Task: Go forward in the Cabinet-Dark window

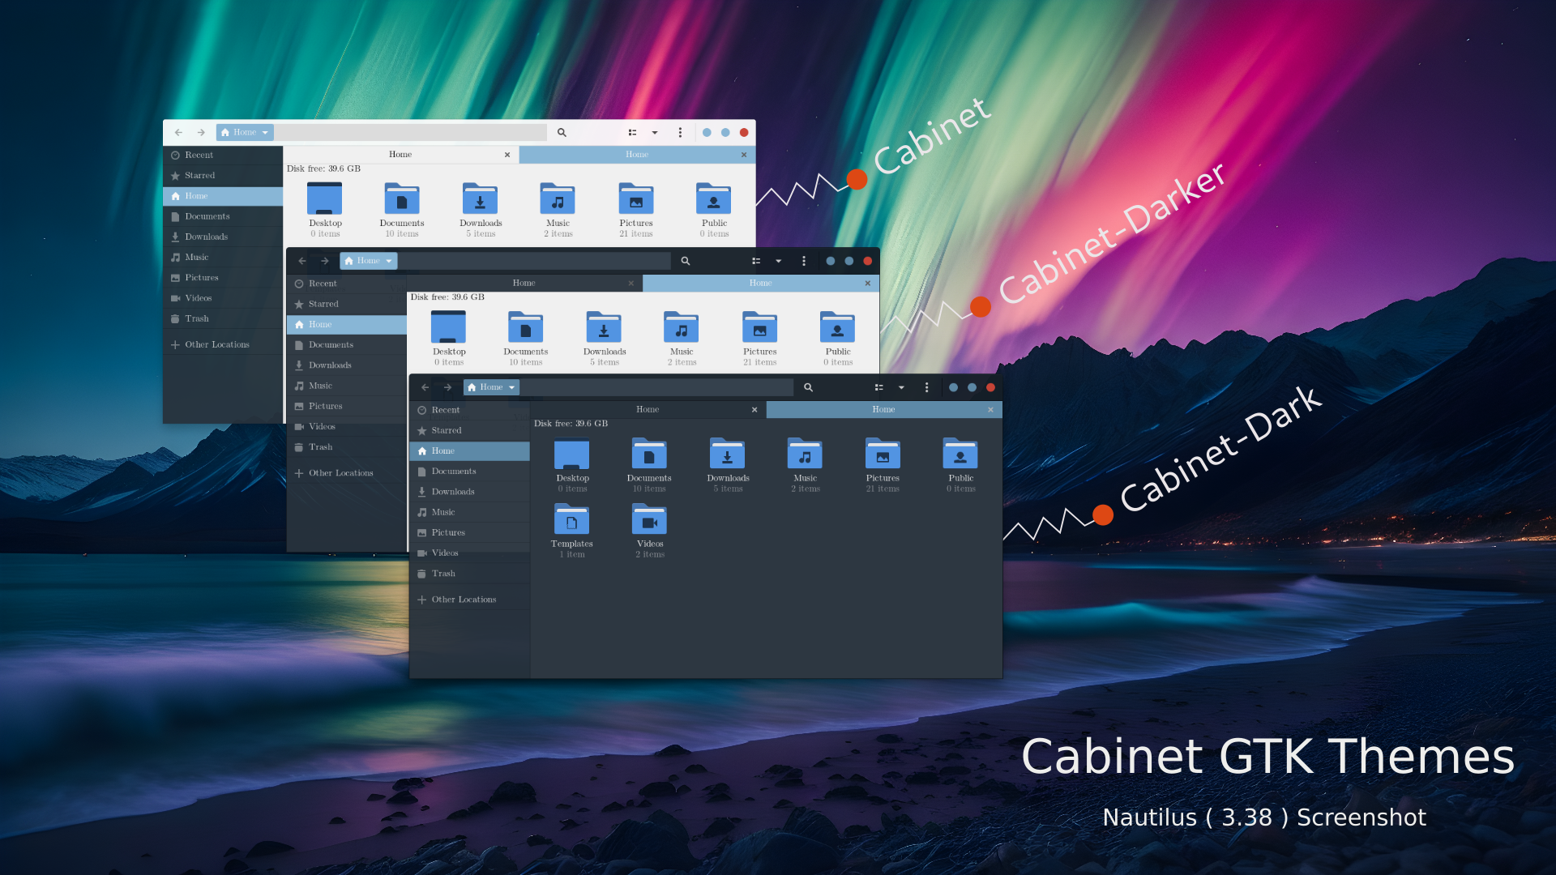Action: (x=447, y=387)
